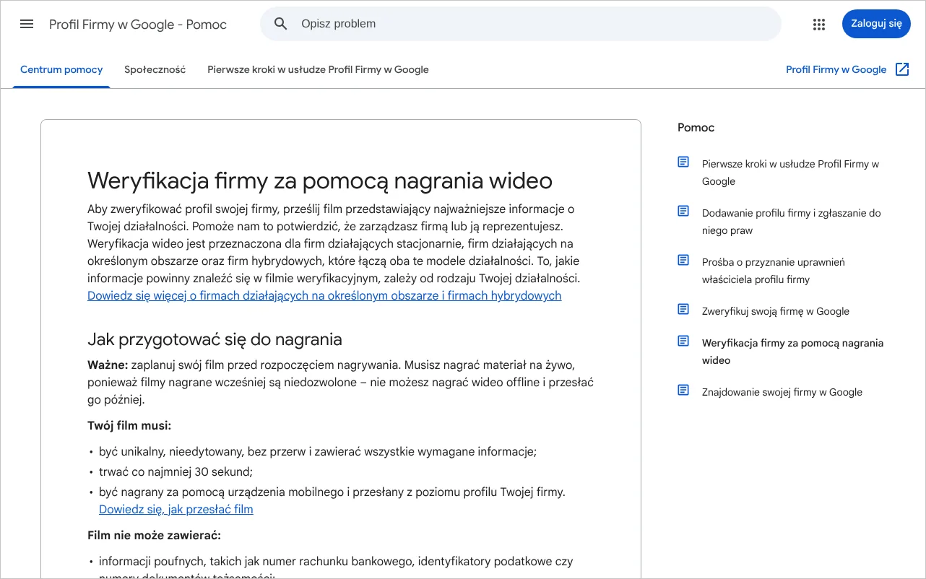Open the Google apps grid
Viewport: 926px width, 579px height.
tap(818, 24)
